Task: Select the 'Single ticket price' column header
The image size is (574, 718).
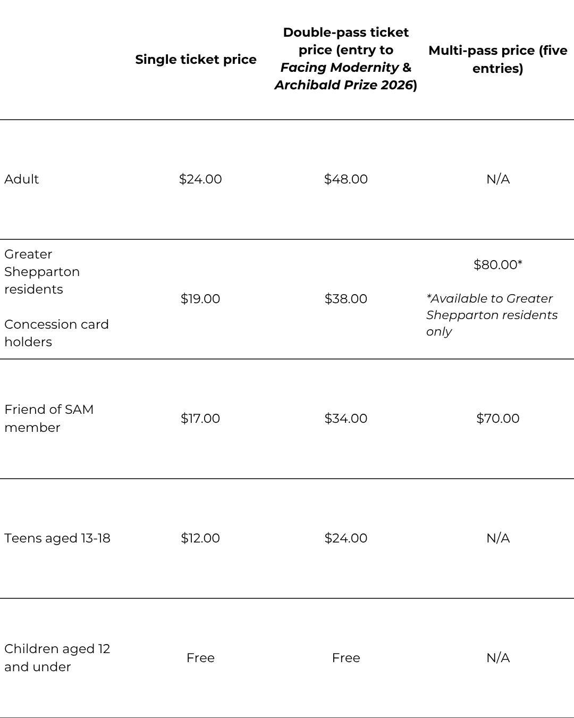Action: (196, 60)
